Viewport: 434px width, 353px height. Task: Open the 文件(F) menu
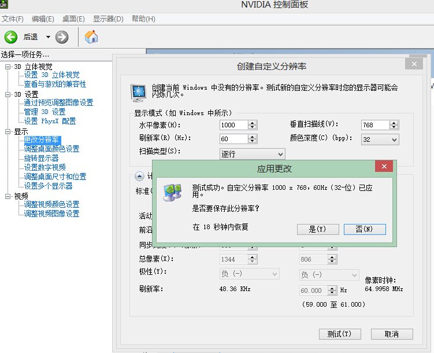13,19
